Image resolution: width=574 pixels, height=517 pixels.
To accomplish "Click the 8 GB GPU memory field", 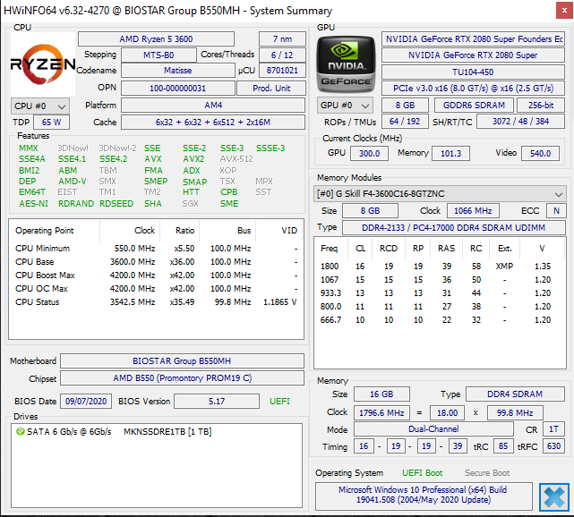I will click(405, 106).
